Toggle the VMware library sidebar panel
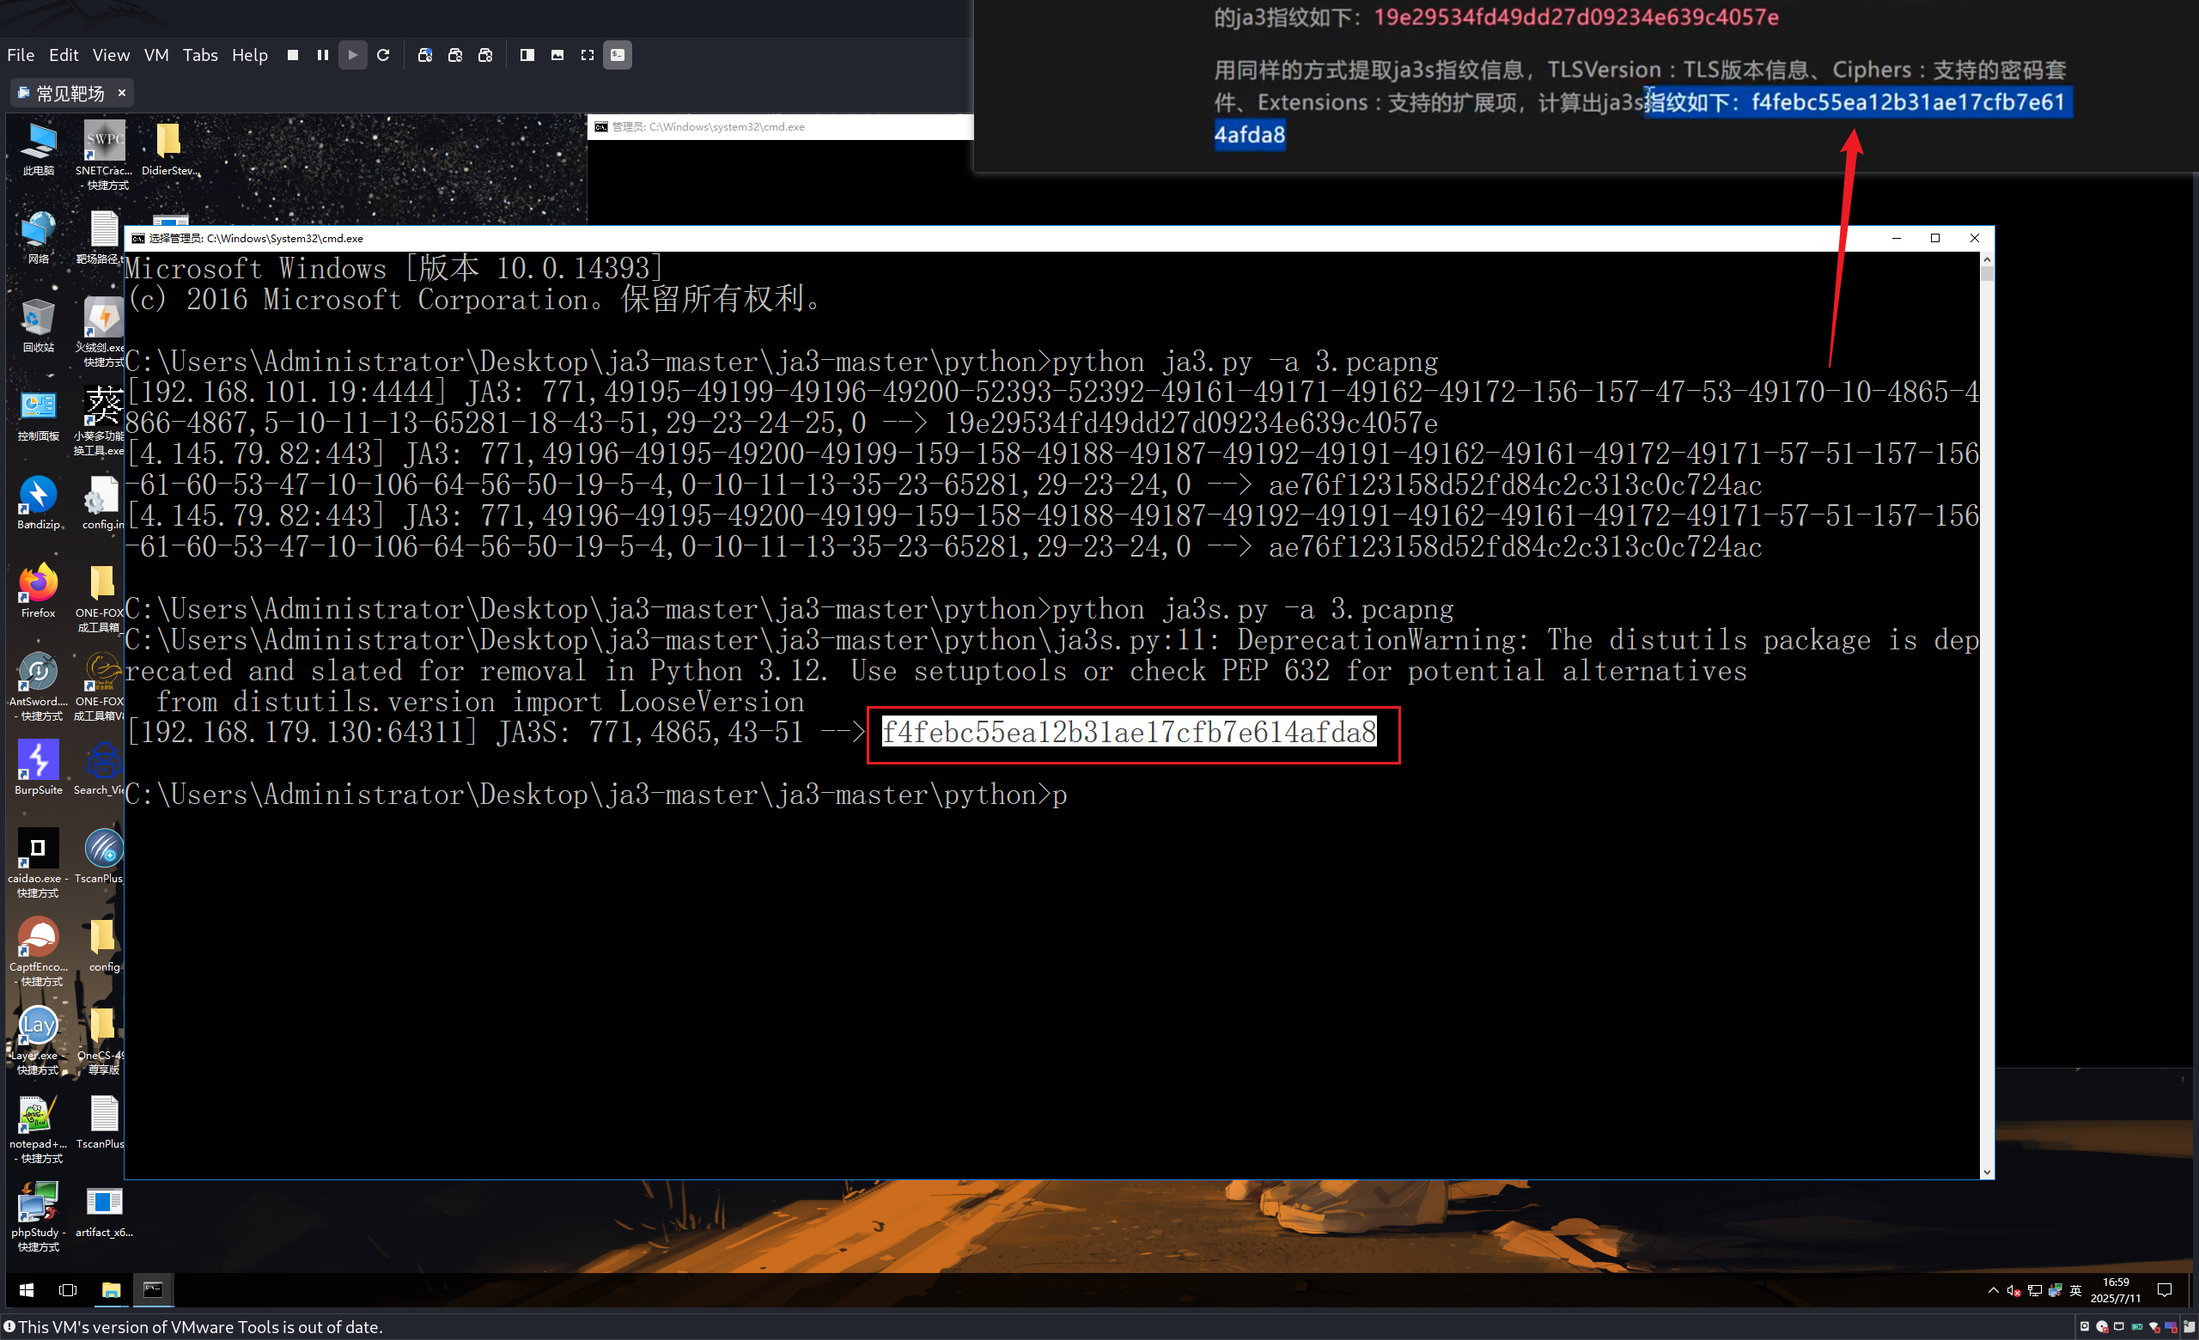 (x=527, y=54)
